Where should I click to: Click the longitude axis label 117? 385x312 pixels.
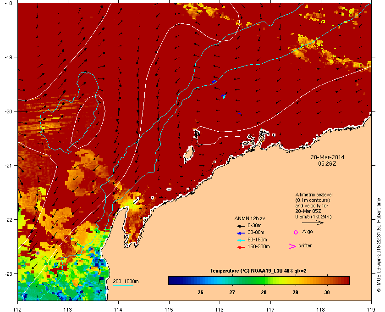270,310
